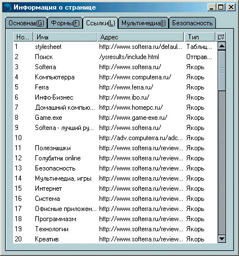The height and width of the screenshot is (256, 239).
Task: Select the Интернет row
Action: [115, 188]
